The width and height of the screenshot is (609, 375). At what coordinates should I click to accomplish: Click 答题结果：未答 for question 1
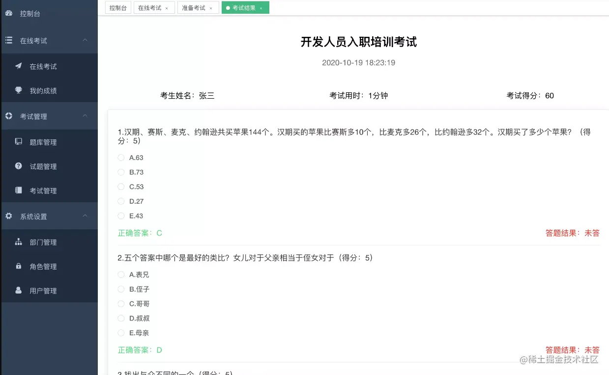pyautogui.click(x=573, y=233)
